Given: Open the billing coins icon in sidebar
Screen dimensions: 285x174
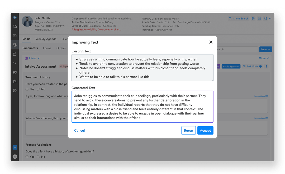Looking at the screenshot, I should tap(15, 72).
